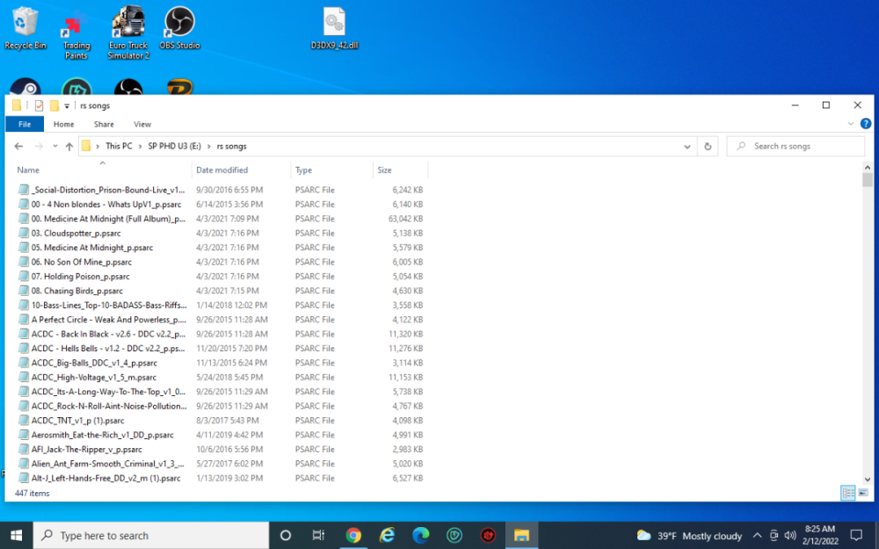The image size is (879, 549).
Task: Launch Microsoft Edge from the taskbar
Action: click(420, 535)
